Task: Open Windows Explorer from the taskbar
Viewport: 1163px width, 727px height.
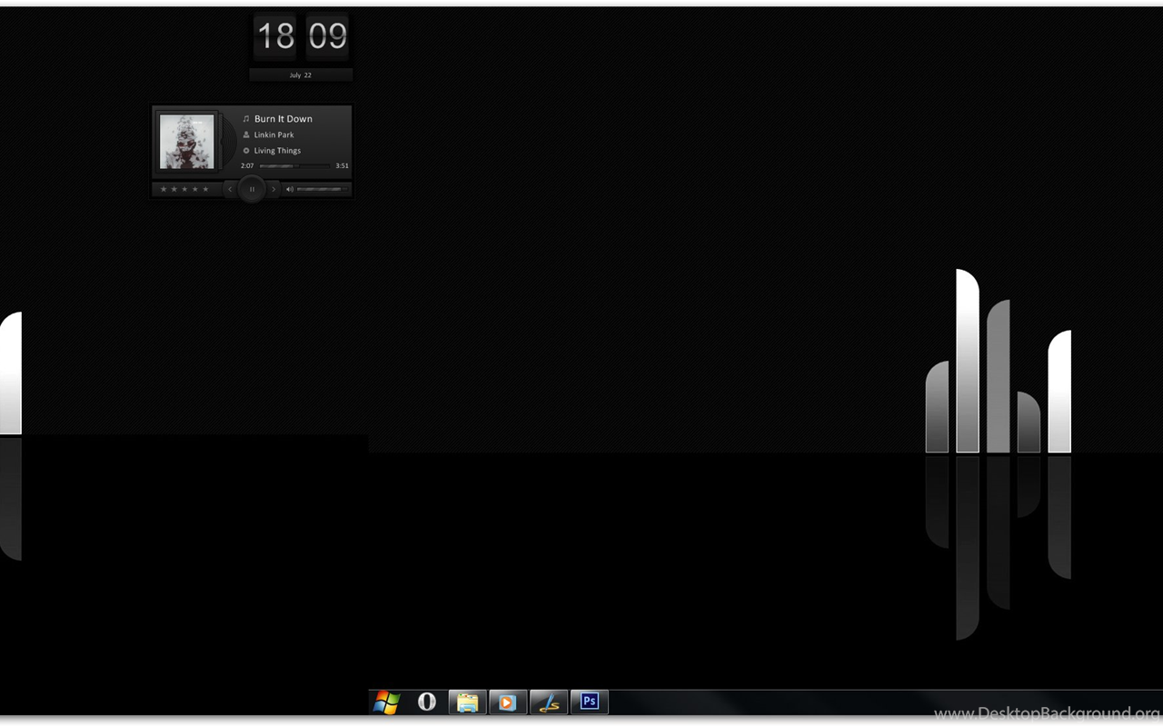Action: point(467,702)
